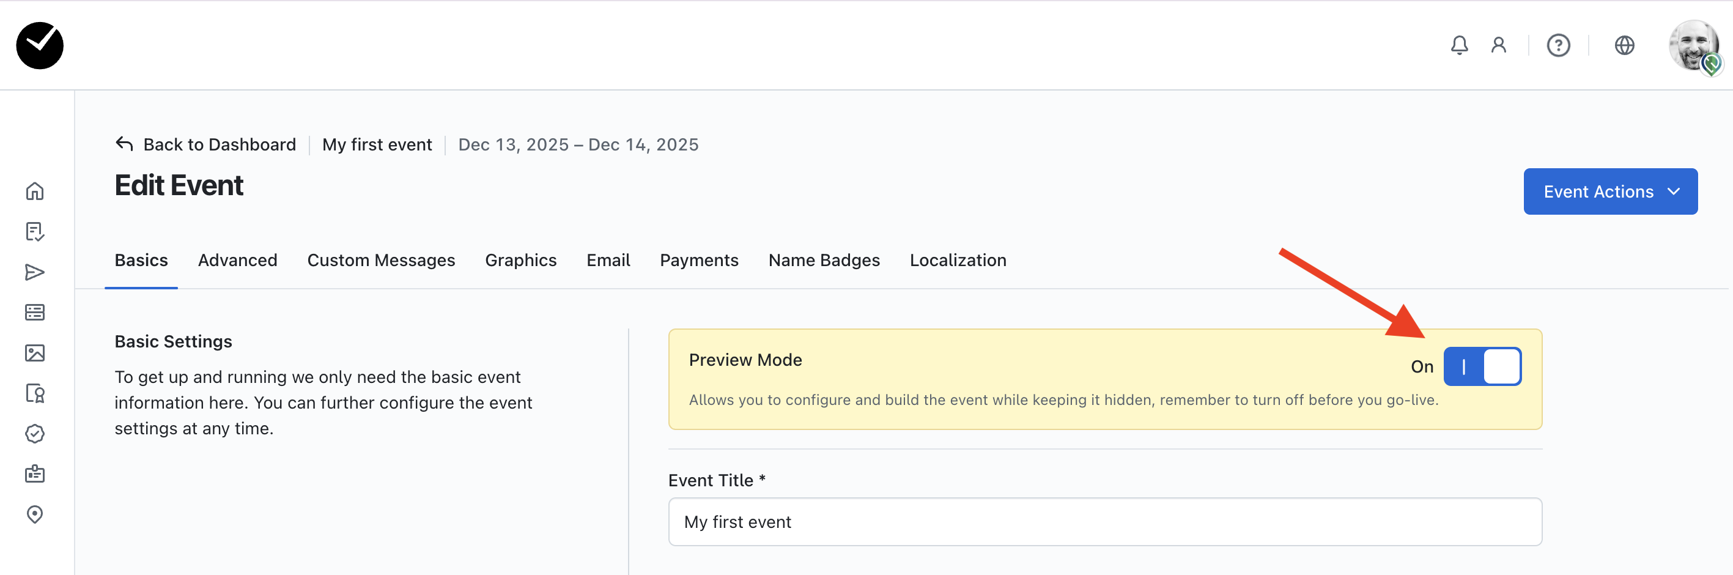The height and width of the screenshot is (575, 1733).
Task: Click into the Event Title field
Action: [1104, 522]
